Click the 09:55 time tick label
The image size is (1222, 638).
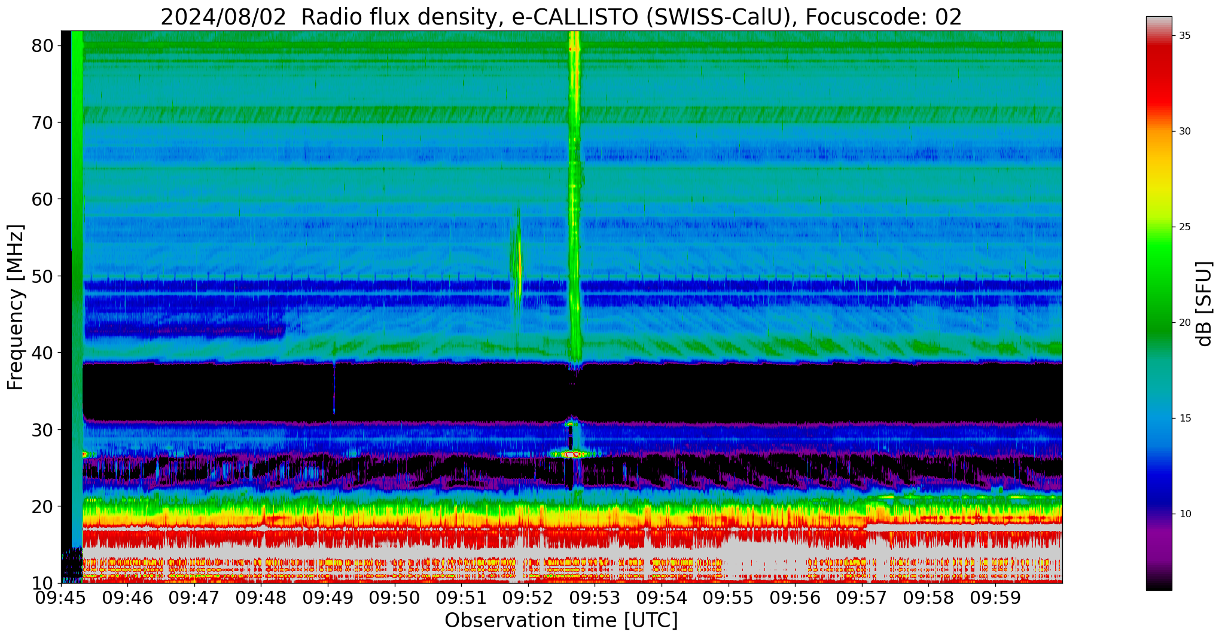[728, 597]
